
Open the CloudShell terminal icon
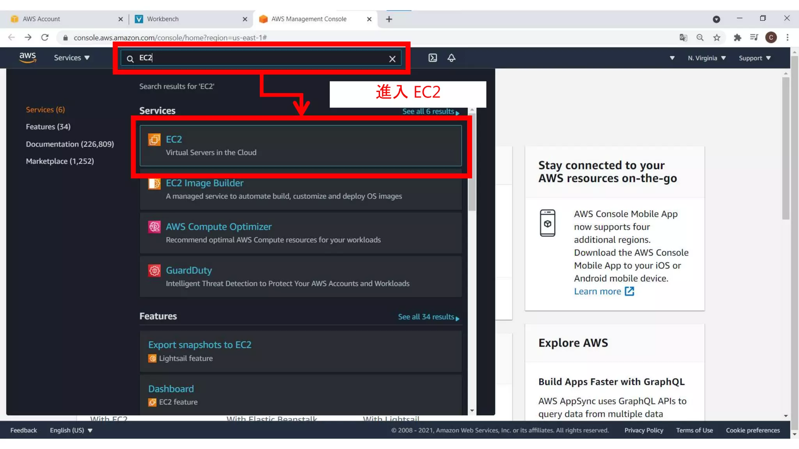click(433, 58)
